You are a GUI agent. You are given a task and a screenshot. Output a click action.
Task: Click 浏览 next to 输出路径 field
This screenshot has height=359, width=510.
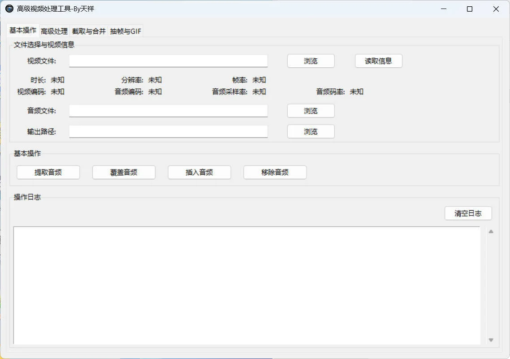point(311,131)
